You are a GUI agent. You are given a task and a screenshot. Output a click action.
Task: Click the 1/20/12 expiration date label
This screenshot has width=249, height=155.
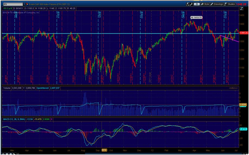point(159,79)
